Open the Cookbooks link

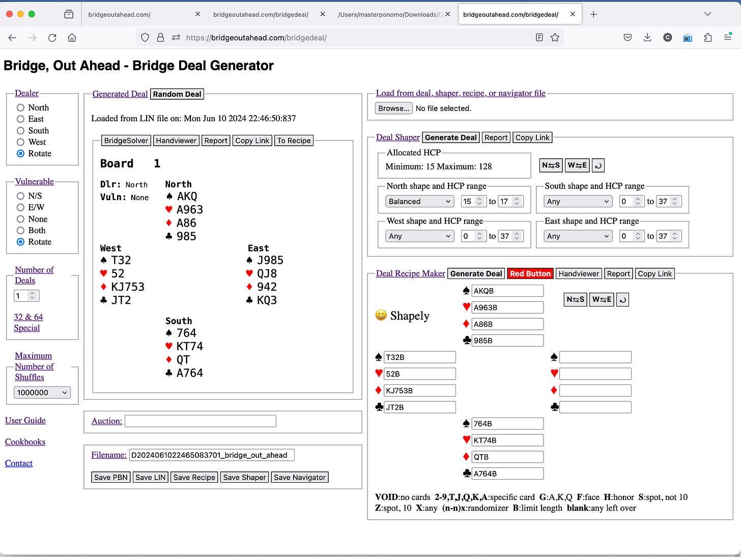(x=25, y=441)
